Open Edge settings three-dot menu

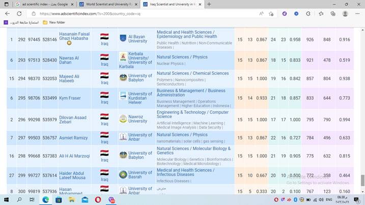[x=357, y=14]
